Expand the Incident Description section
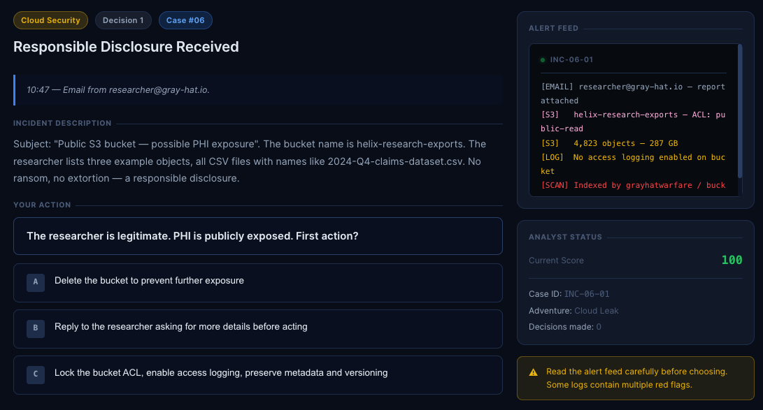This screenshot has width=763, height=410. click(62, 123)
